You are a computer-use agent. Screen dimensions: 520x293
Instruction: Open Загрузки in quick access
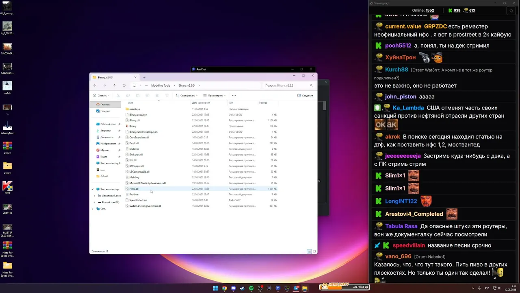(105, 131)
